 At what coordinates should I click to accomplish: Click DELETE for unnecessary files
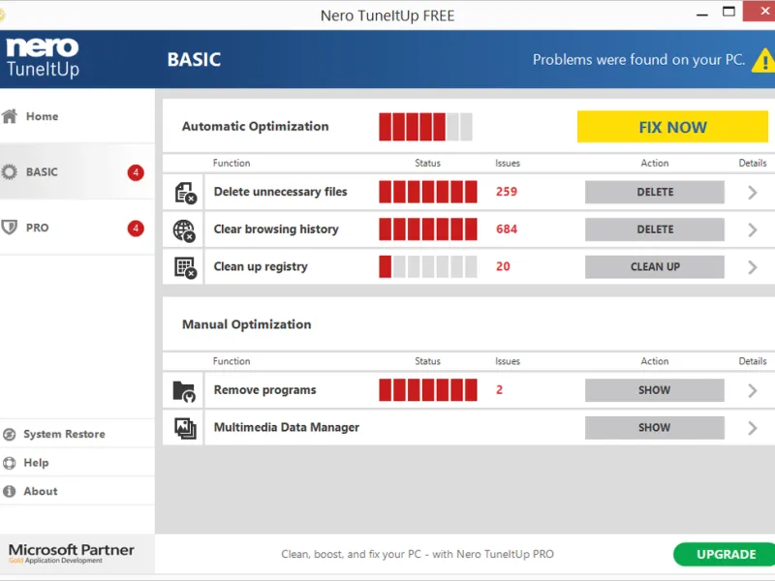click(x=655, y=192)
